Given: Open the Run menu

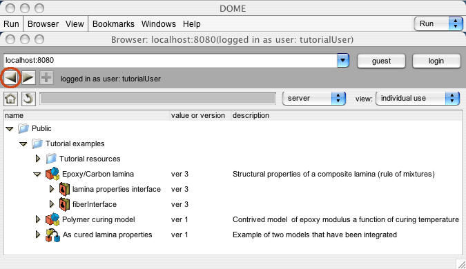Looking at the screenshot, I should pos(11,23).
